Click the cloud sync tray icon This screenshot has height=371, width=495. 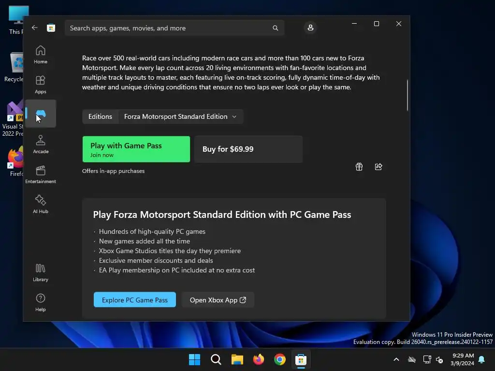pos(412,359)
